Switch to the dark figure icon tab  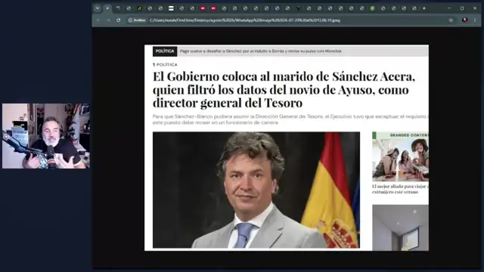point(298,8)
